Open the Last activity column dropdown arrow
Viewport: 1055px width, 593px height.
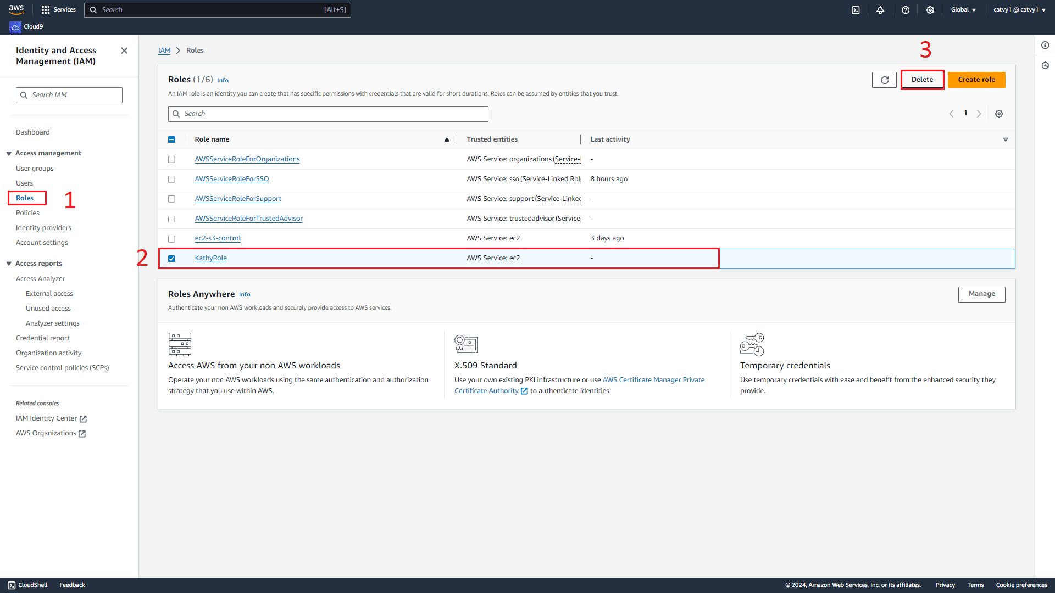click(1006, 139)
